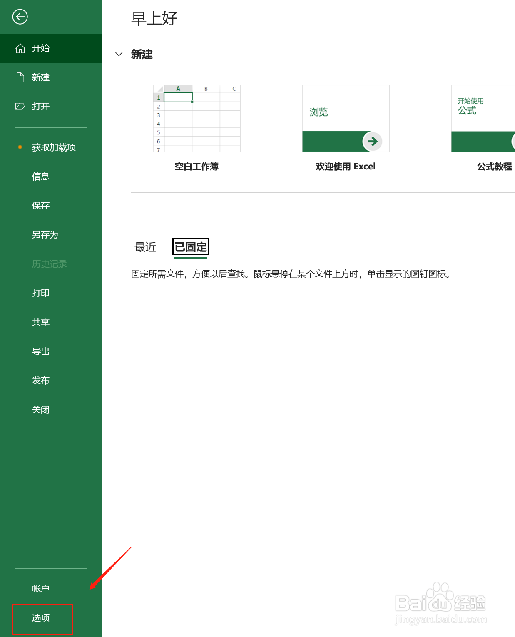515x637 pixels.
Task: Click the 公式教程 label
Action: pos(495,167)
